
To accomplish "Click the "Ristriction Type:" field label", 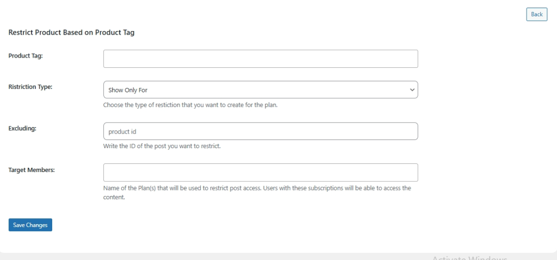I will (30, 86).
